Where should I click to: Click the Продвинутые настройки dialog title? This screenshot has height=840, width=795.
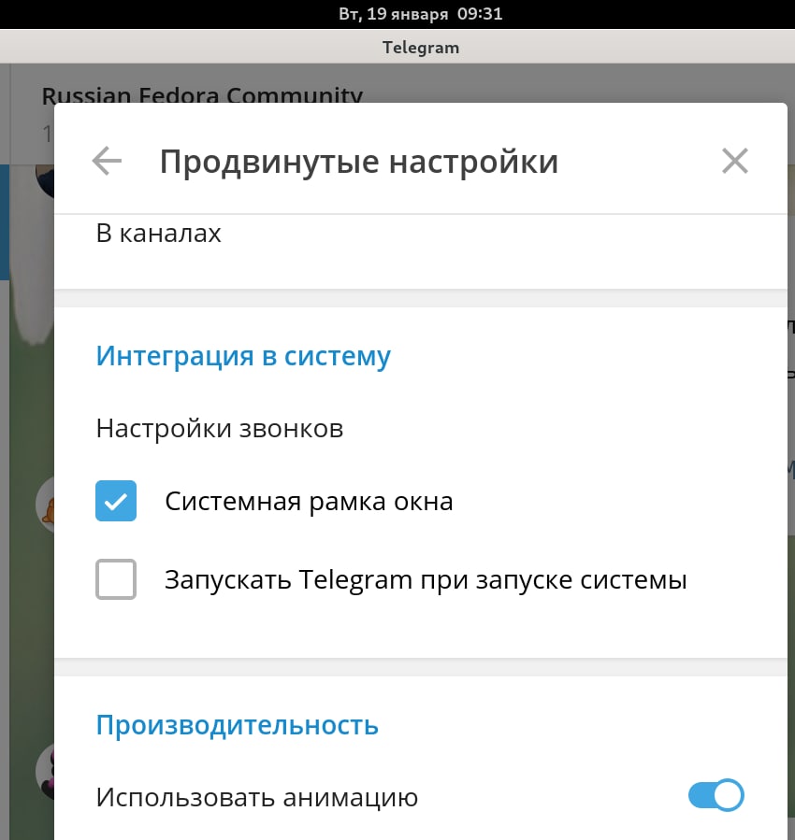(359, 162)
